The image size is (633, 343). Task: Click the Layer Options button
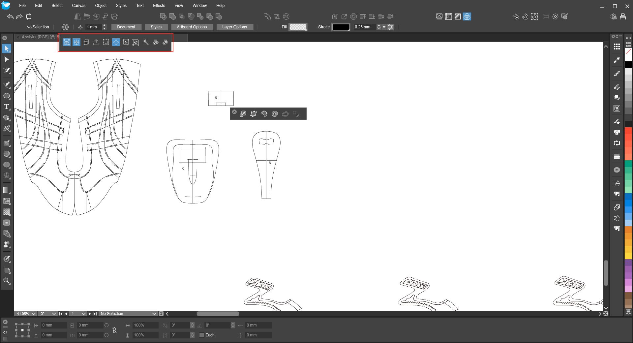(234, 27)
